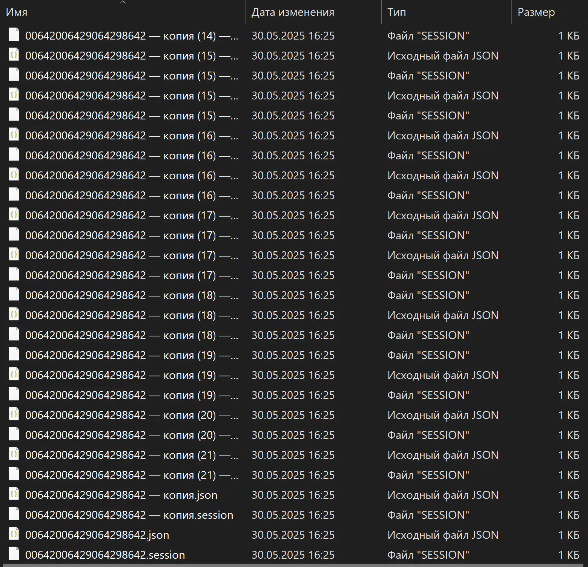This screenshot has height=567, width=588.
Task: Click the JSON icon of the копия (19) file
Action: pyautogui.click(x=14, y=374)
